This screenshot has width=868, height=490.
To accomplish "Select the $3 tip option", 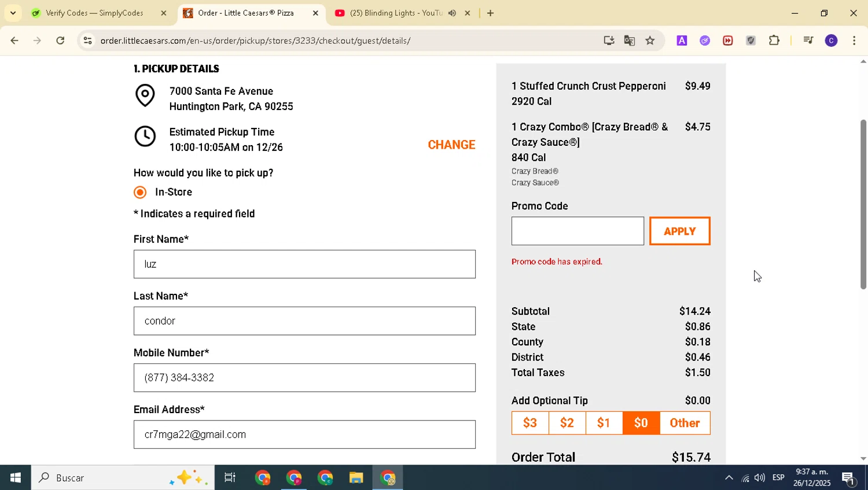I will click(x=530, y=423).
